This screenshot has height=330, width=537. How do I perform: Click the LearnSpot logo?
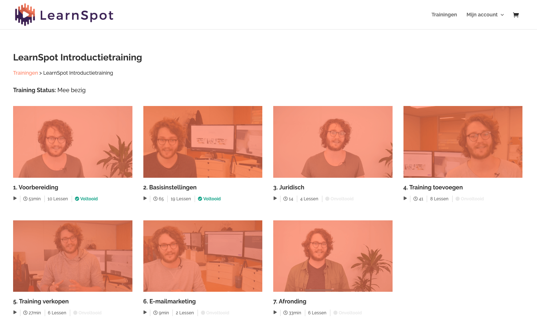(x=64, y=15)
